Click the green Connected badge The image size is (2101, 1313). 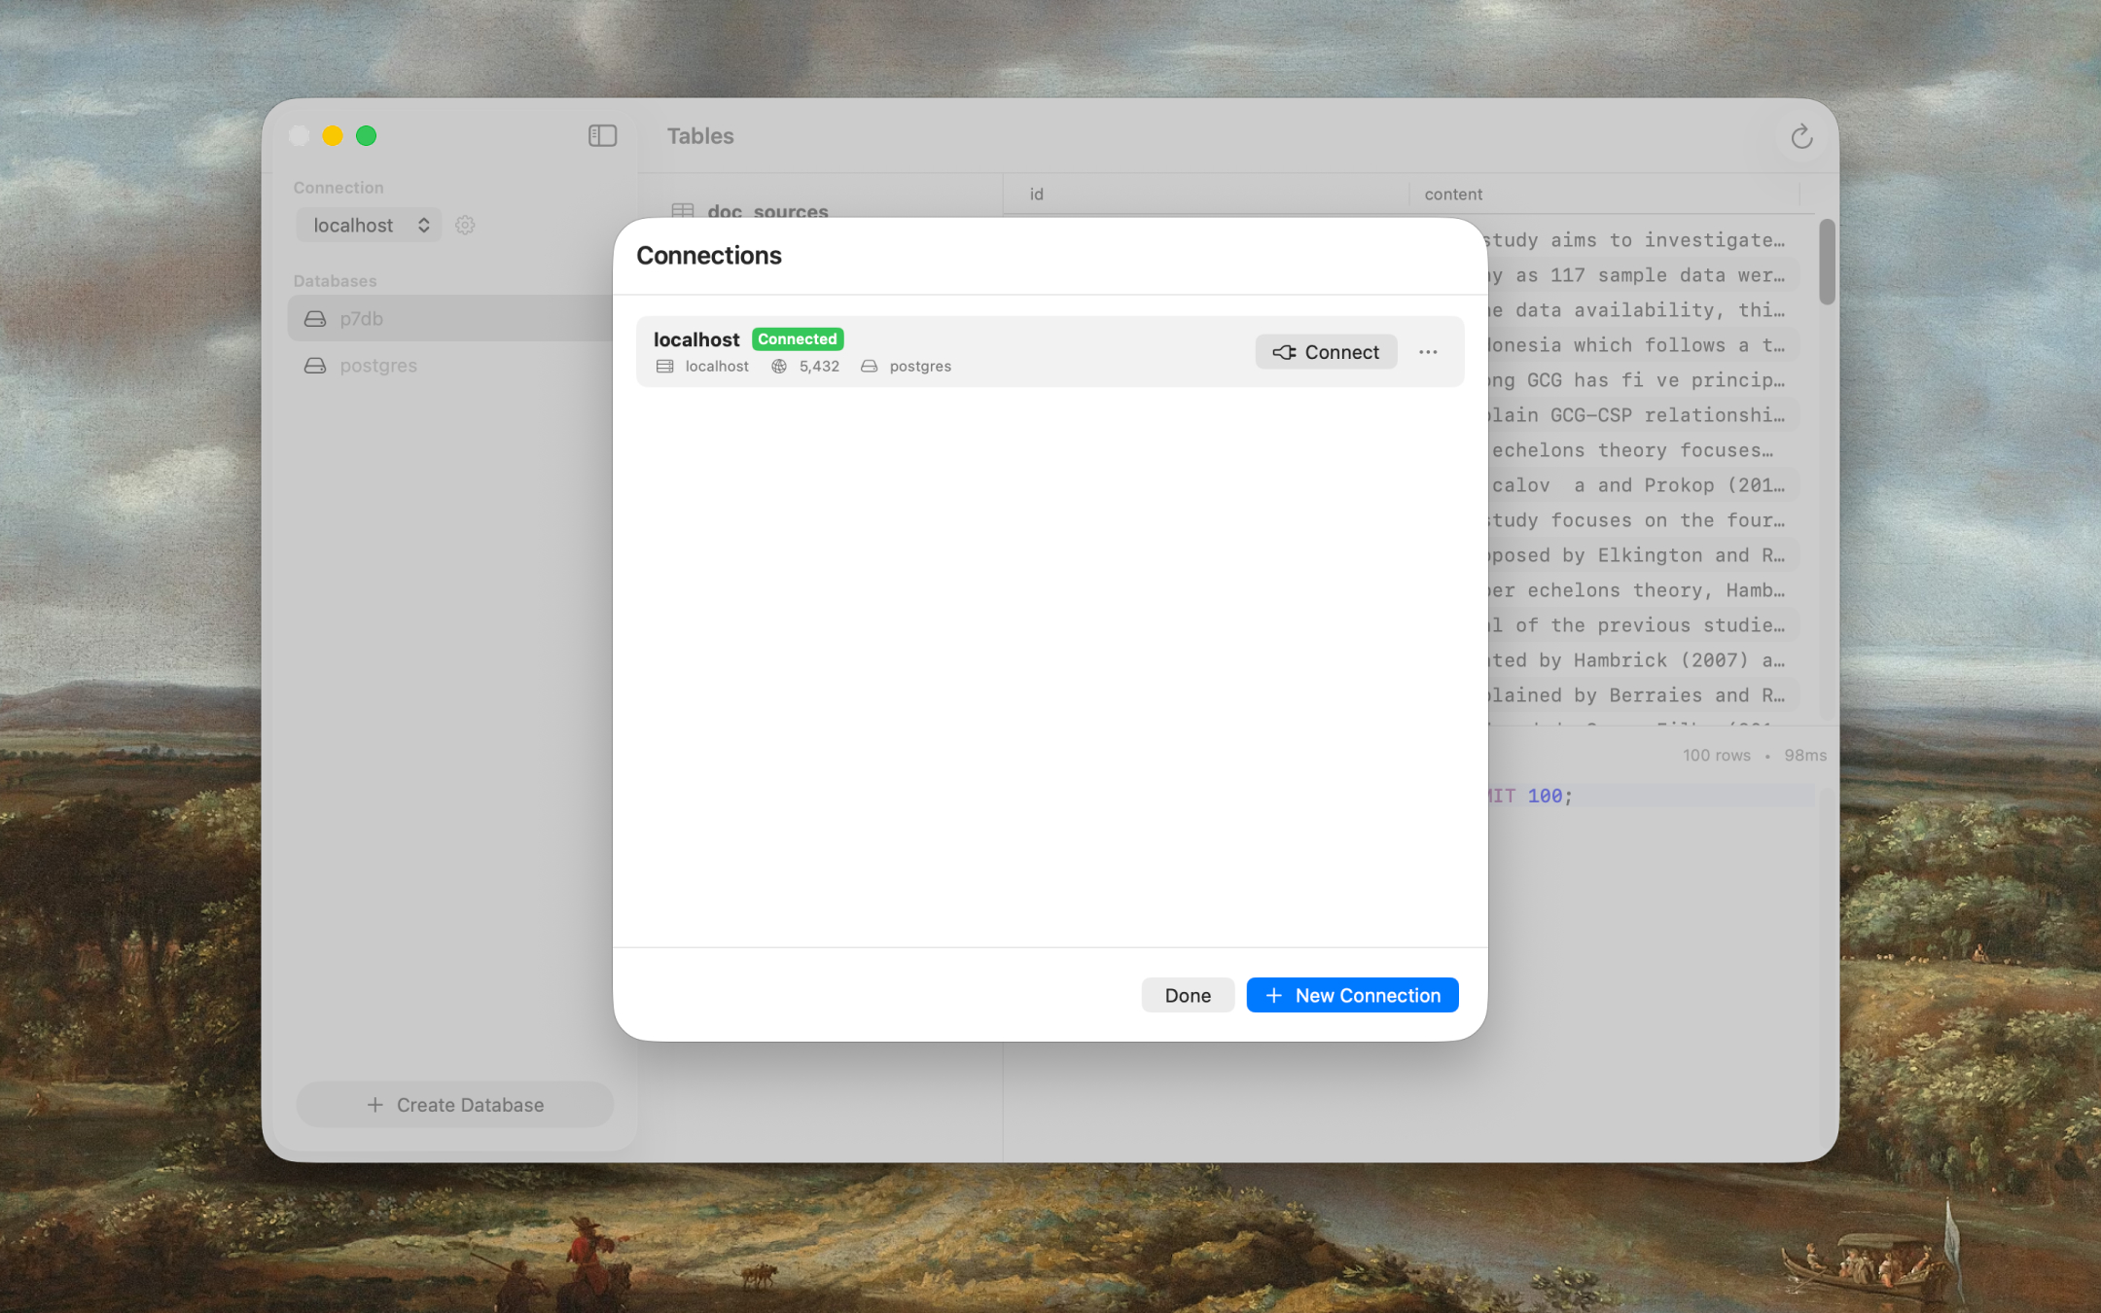(797, 338)
